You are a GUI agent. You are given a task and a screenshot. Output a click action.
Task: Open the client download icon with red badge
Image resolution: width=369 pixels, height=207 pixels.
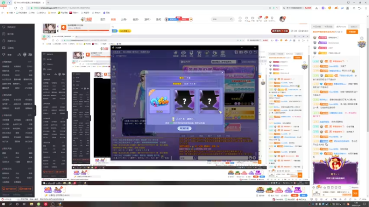click(x=259, y=18)
